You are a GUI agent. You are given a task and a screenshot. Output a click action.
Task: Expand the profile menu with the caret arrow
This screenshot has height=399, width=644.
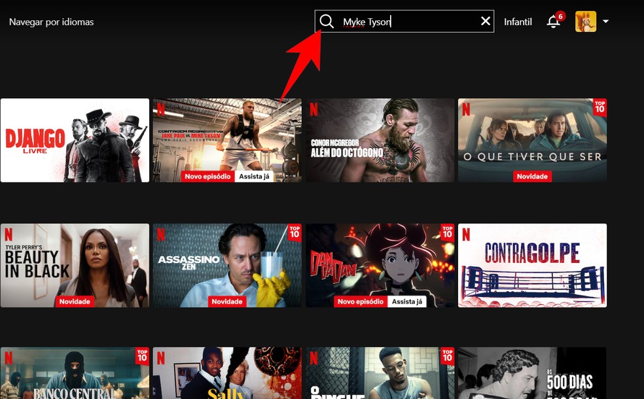(x=605, y=22)
